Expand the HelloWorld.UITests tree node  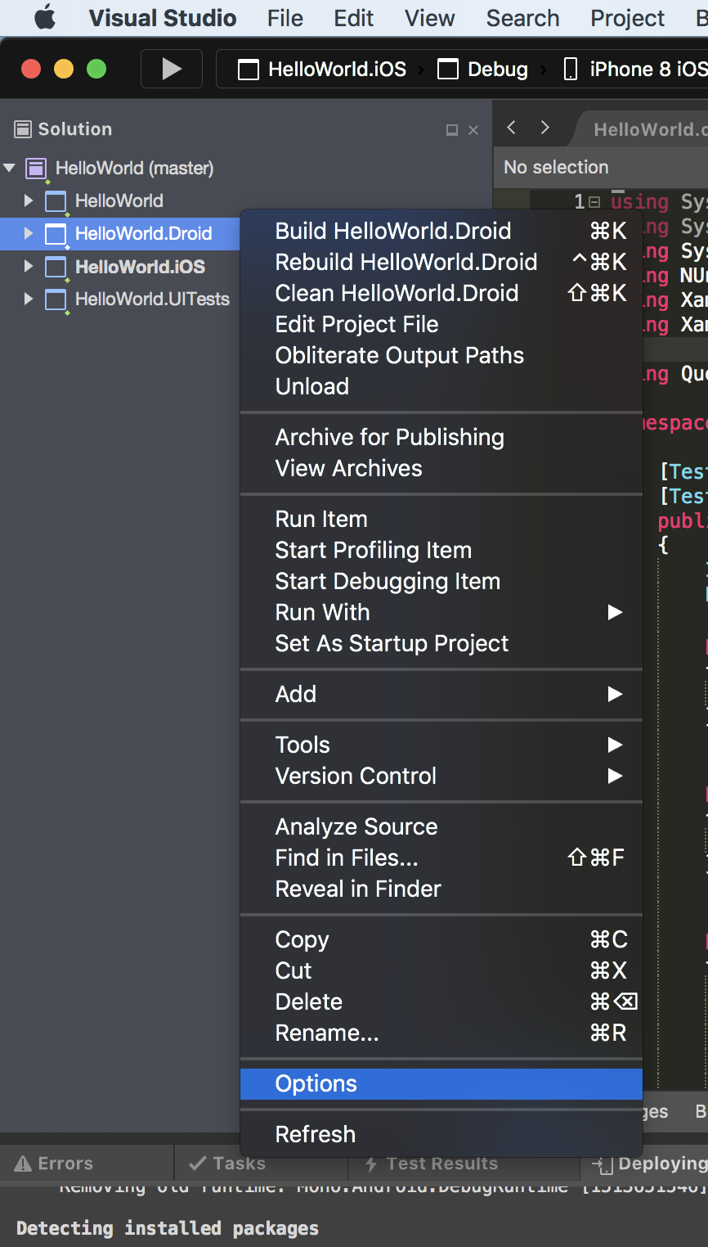pyautogui.click(x=29, y=299)
